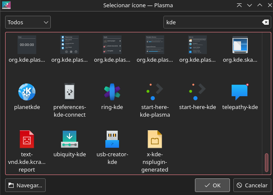Select the red text-vnd.kde.kcrash-report icon
The height and width of the screenshot is (195, 273).
tap(26, 139)
